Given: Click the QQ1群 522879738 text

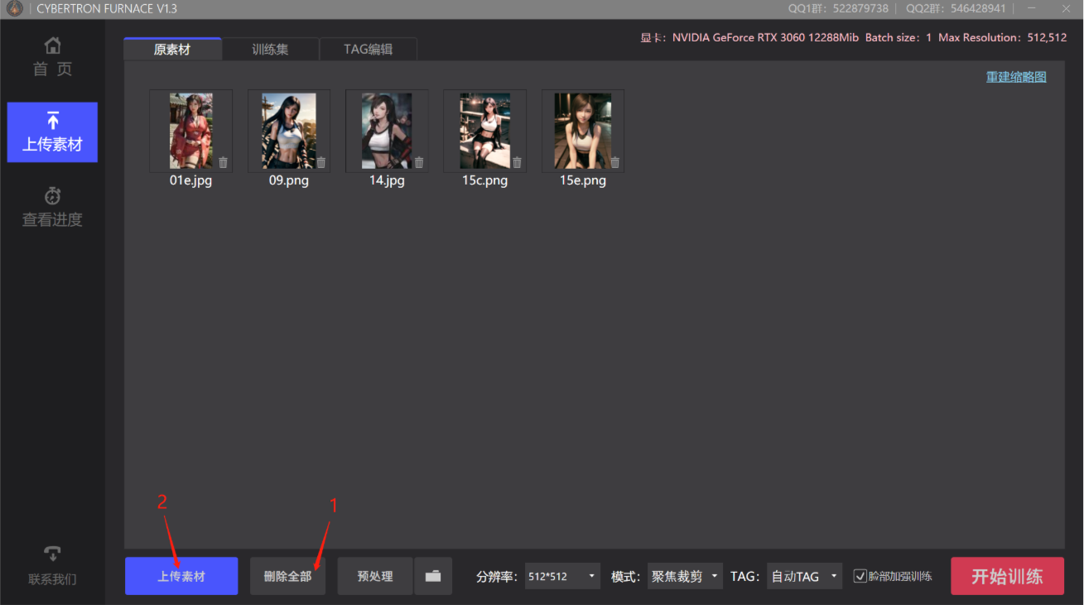Looking at the screenshot, I should click(838, 9).
